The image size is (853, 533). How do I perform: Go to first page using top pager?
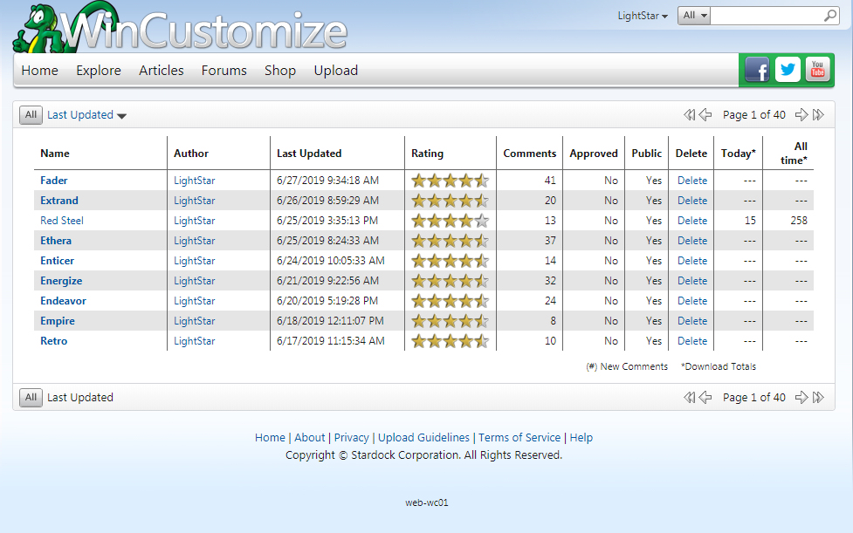689,114
